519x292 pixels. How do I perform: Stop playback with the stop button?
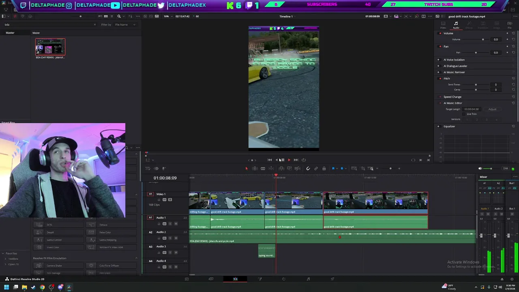click(283, 160)
